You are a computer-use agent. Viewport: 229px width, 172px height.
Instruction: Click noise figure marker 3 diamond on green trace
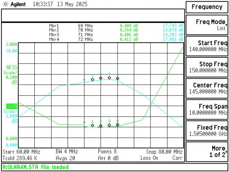[x=109, y=125]
